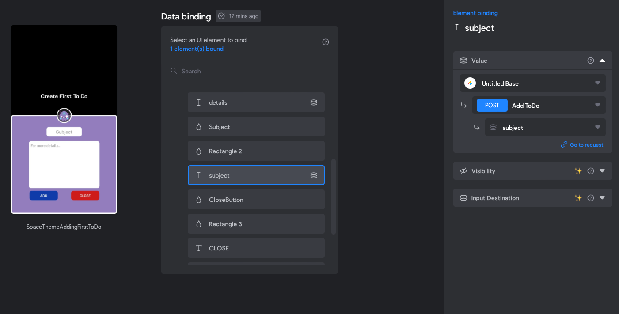Click the avatar icon in the preview

pyautogui.click(x=64, y=116)
